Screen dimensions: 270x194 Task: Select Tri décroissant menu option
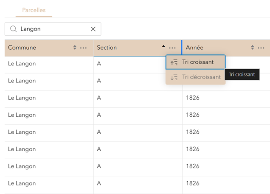pyautogui.click(x=201, y=77)
